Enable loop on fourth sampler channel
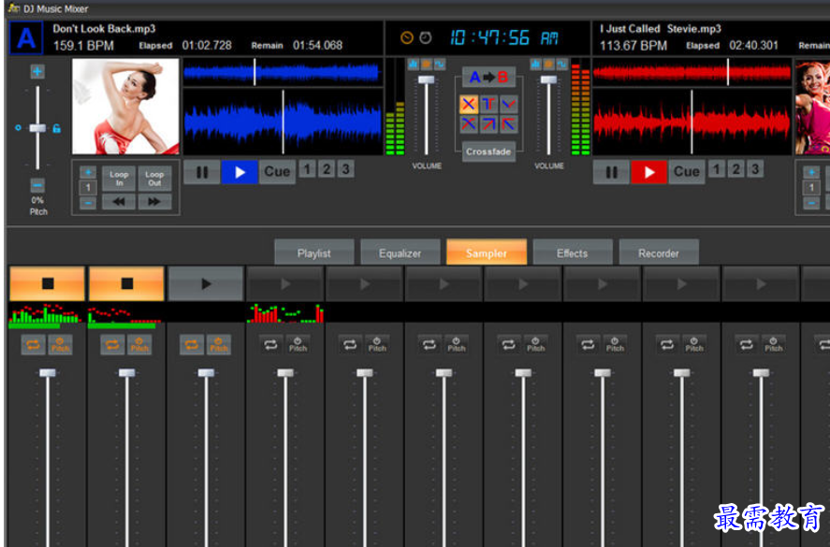The width and height of the screenshot is (830, 547). pos(271,345)
